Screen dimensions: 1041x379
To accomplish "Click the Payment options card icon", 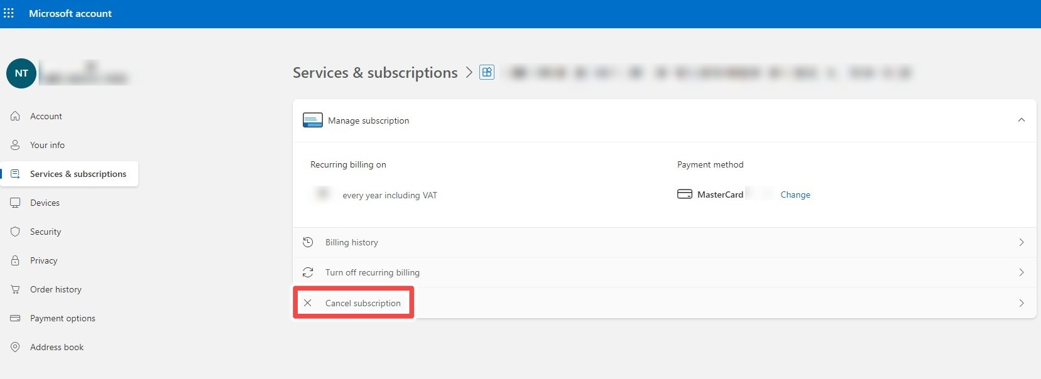I will click(15, 318).
